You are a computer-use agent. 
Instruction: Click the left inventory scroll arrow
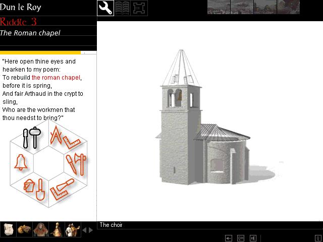point(84,230)
